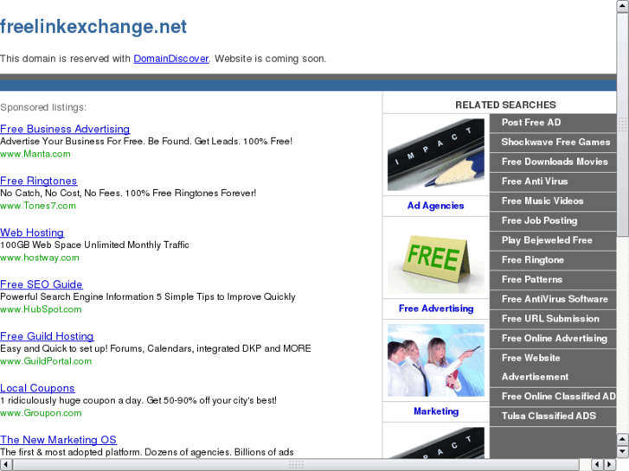The height and width of the screenshot is (471, 629).
Task: Click the vertical scrollbar thumb
Action: tap(623, 124)
